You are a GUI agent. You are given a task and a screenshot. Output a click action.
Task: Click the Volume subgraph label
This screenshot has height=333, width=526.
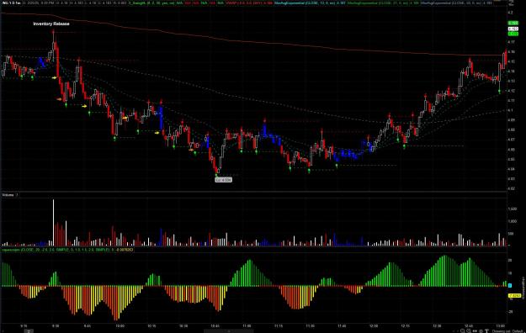click(8, 195)
